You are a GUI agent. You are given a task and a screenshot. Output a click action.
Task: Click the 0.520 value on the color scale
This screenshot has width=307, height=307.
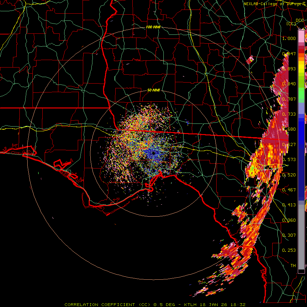tap(289, 175)
